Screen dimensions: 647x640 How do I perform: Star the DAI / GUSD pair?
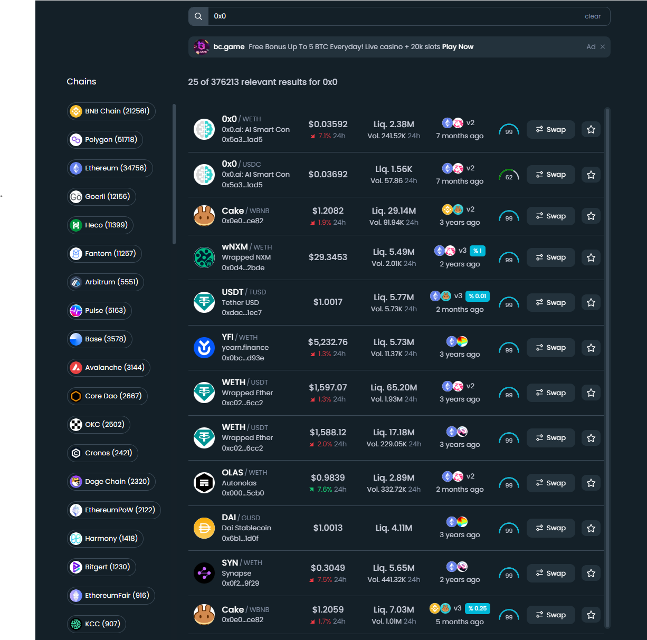click(x=591, y=528)
